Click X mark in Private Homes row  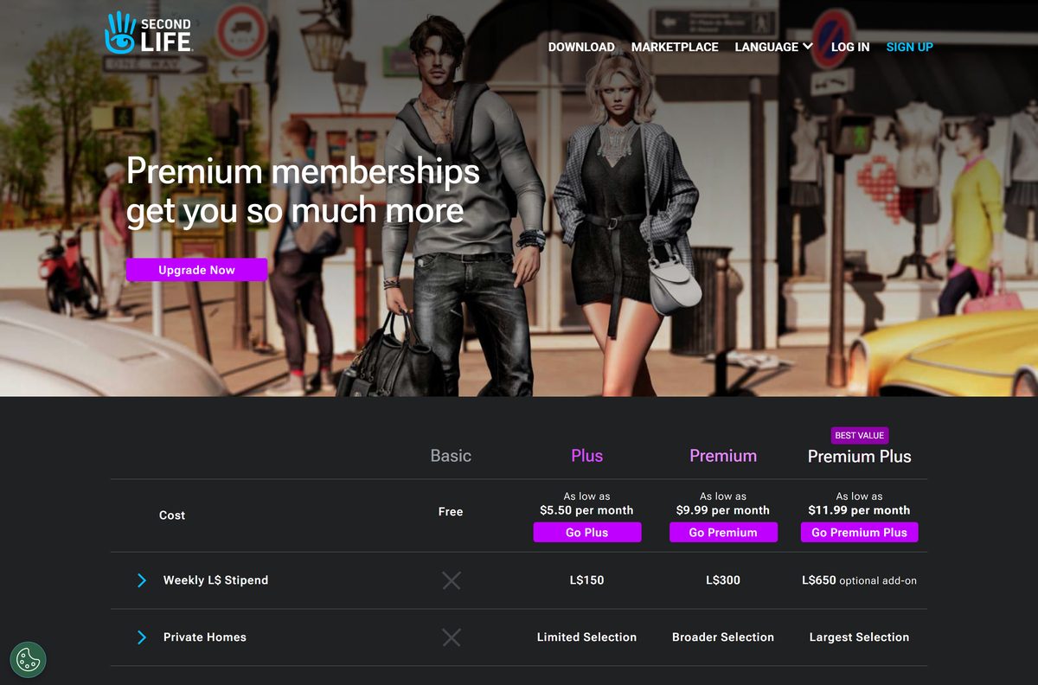coord(451,637)
